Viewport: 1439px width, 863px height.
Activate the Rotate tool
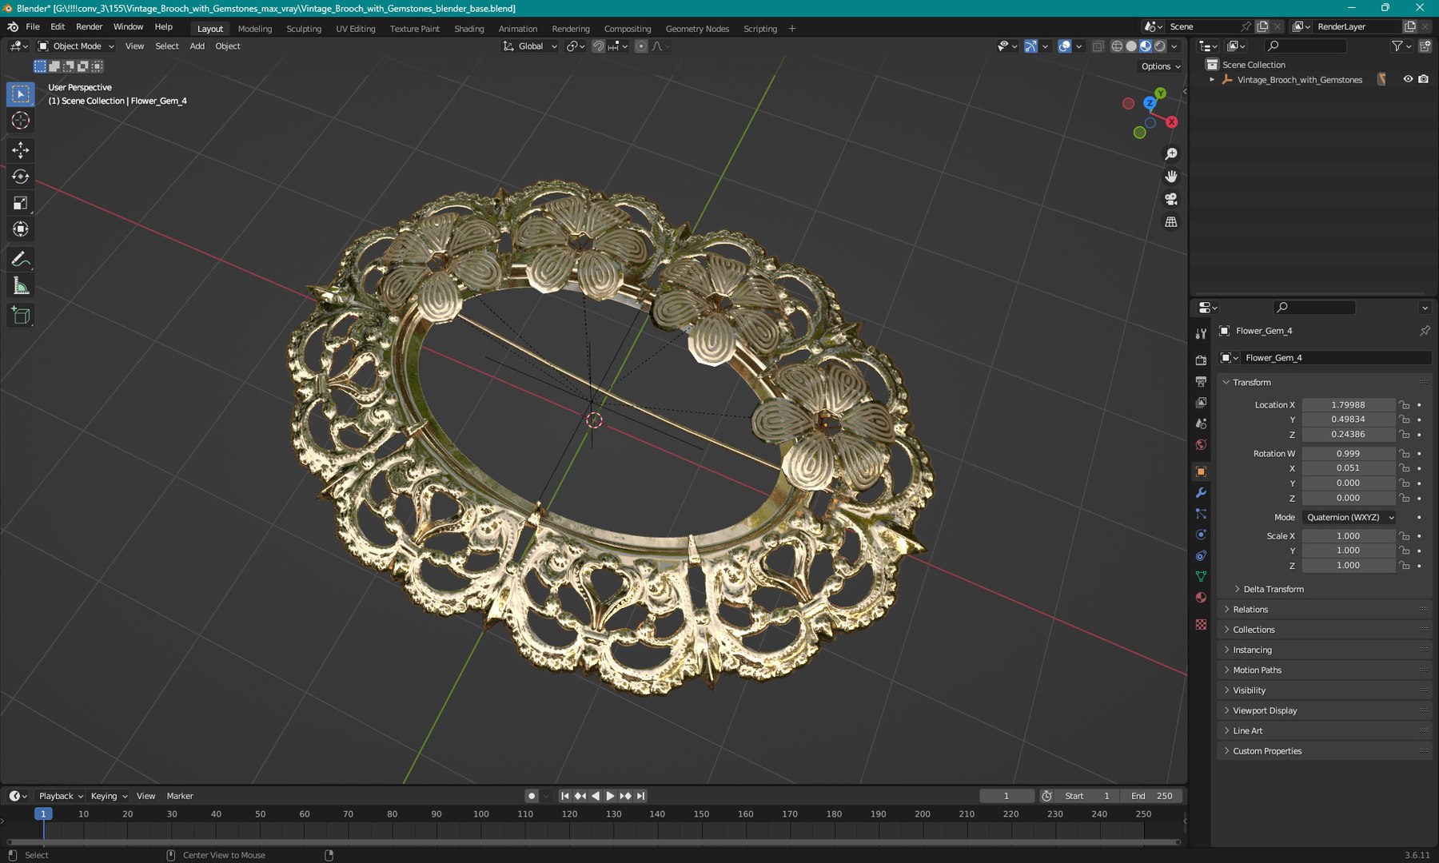[x=21, y=177]
